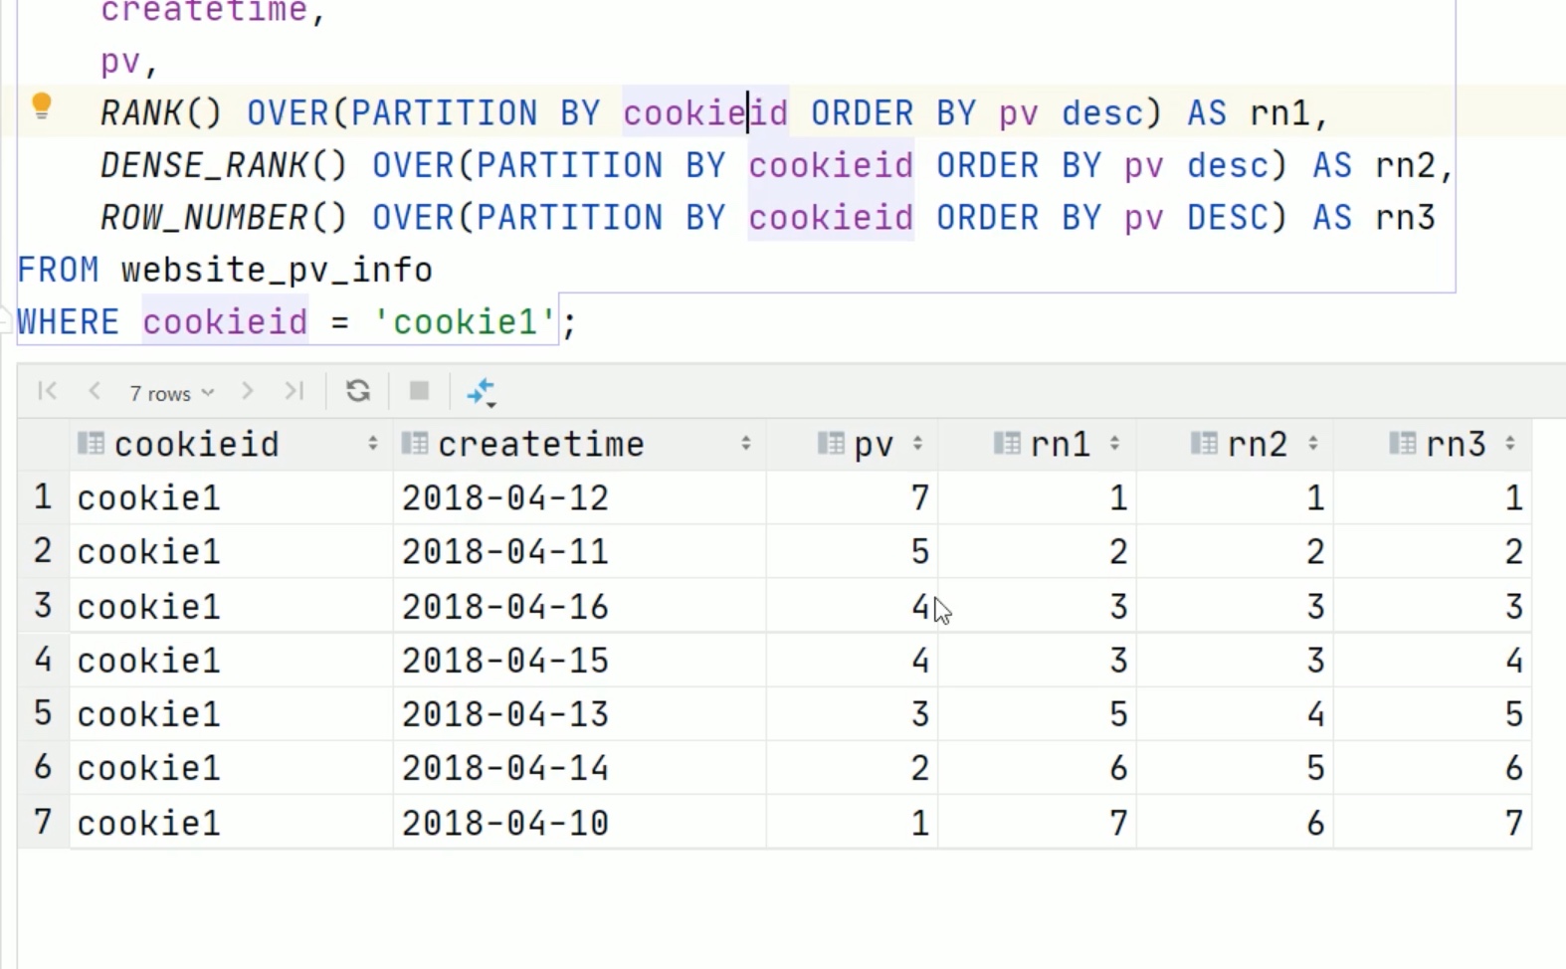Click the RANK() function in the editor
The height and width of the screenshot is (969, 1566).
pos(161,113)
